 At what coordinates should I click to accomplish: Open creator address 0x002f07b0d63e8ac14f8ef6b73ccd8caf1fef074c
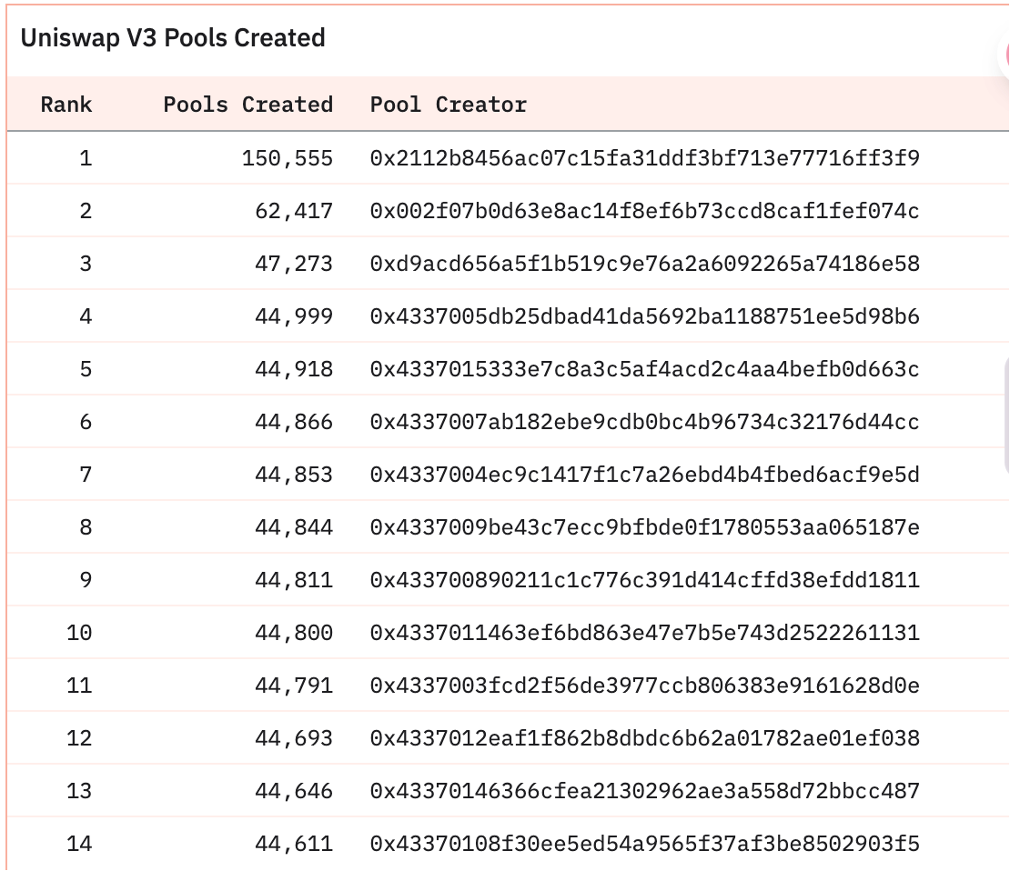pos(644,211)
